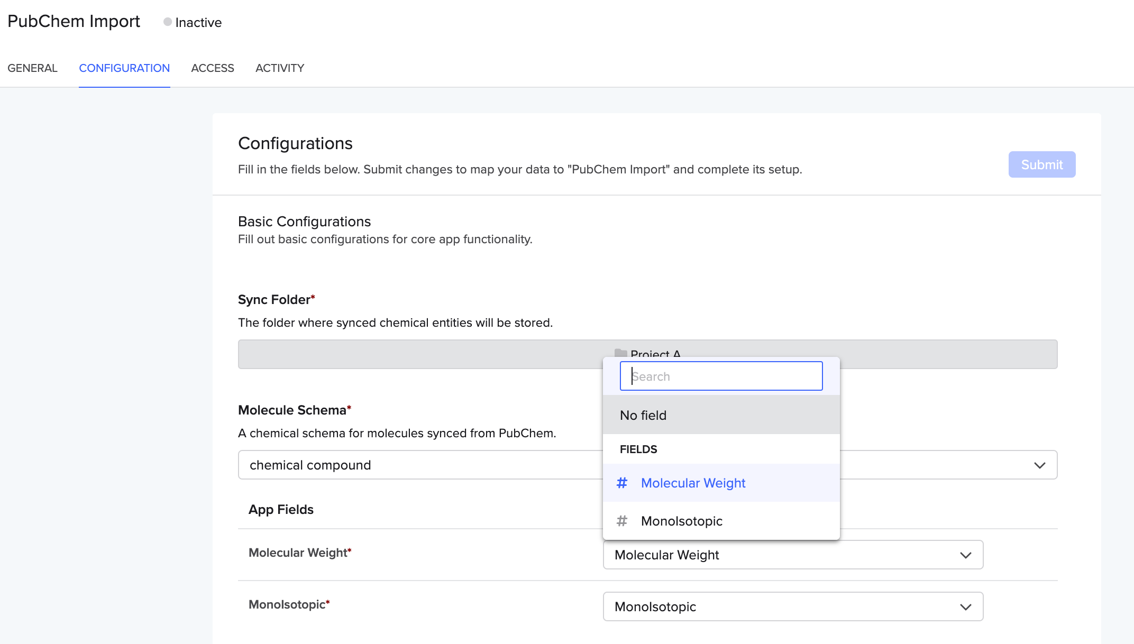The width and height of the screenshot is (1134, 644).
Task: Switch to the ACTIVITY tab
Action: click(x=280, y=69)
